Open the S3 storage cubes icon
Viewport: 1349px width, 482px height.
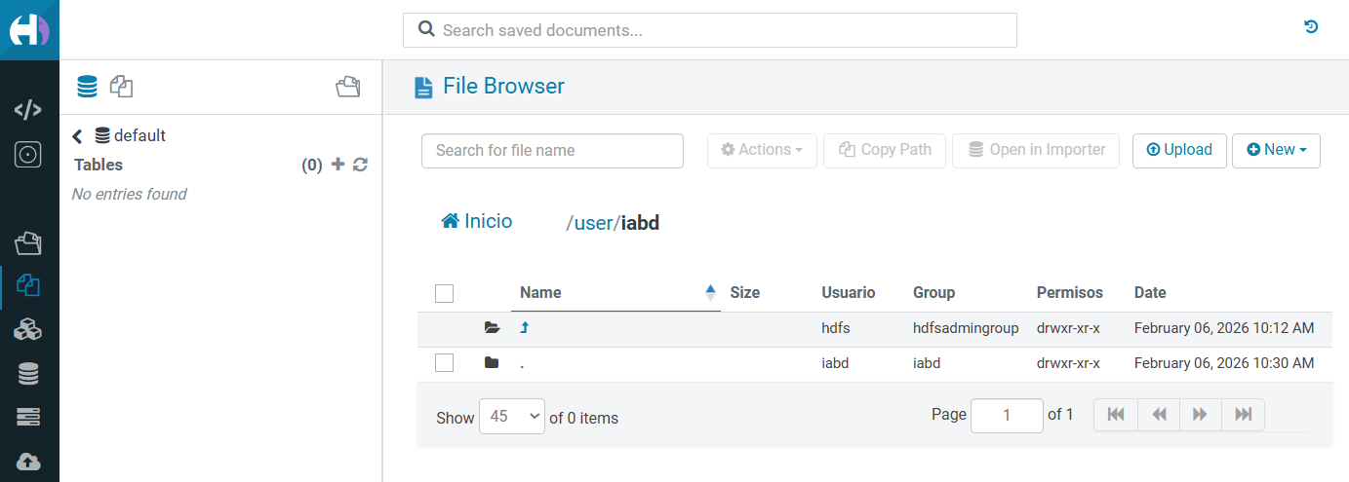tap(28, 330)
